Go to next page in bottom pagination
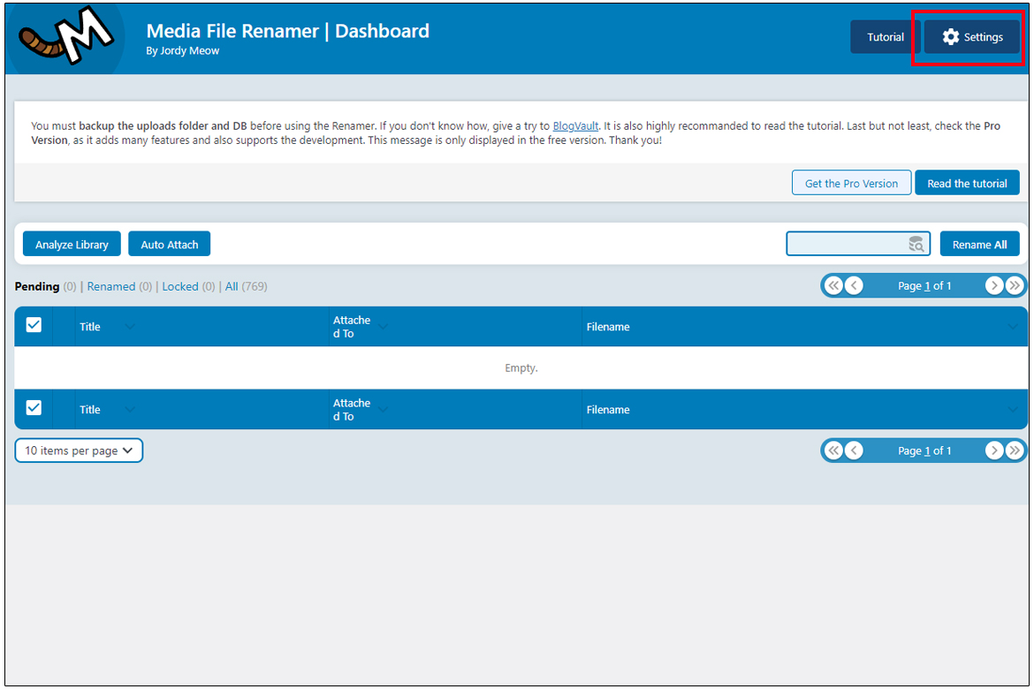The width and height of the screenshot is (1034, 689). point(993,450)
